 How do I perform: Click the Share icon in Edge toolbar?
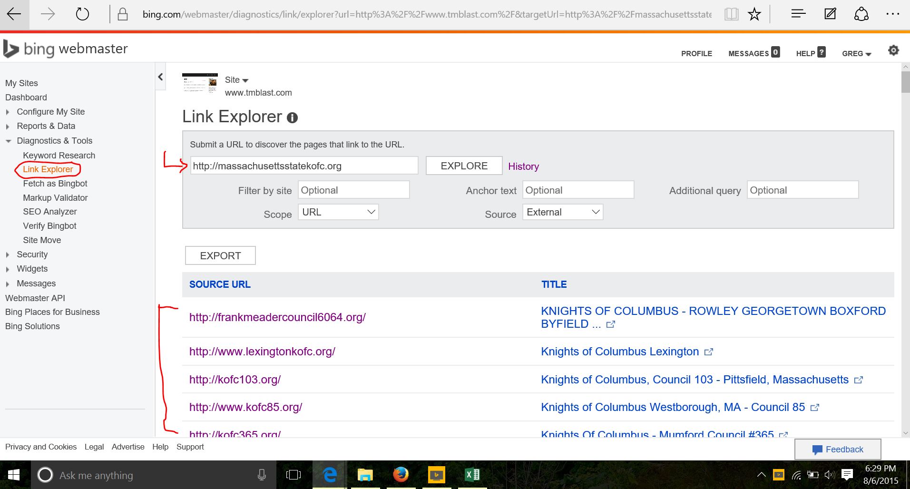tap(861, 14)
